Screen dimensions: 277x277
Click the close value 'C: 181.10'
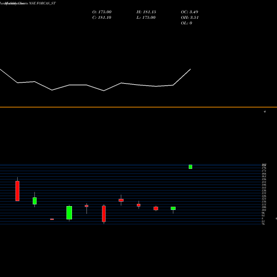[x=101, y=17]
